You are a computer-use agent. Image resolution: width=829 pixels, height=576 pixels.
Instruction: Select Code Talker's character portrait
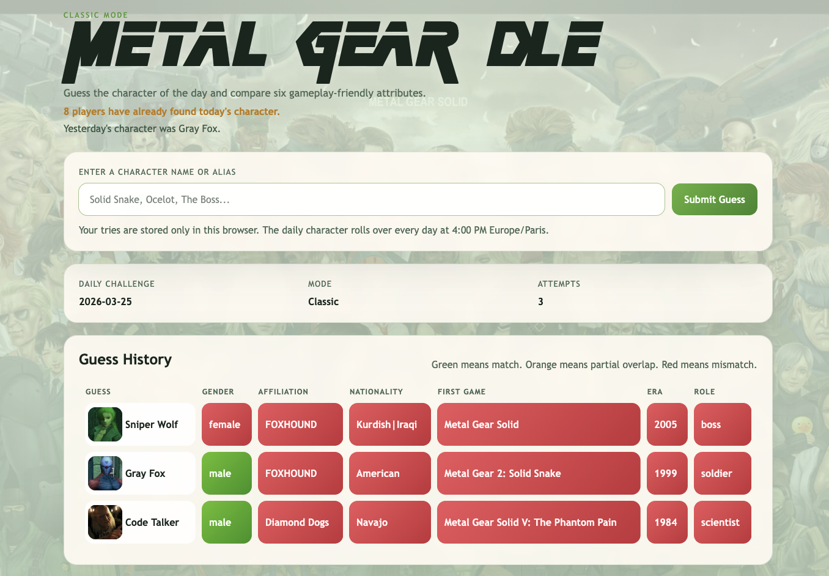coord(105,522)
